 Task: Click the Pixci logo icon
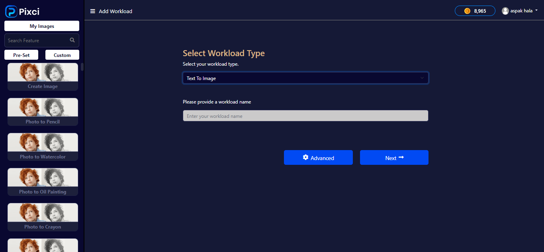[x=11, y=11]
